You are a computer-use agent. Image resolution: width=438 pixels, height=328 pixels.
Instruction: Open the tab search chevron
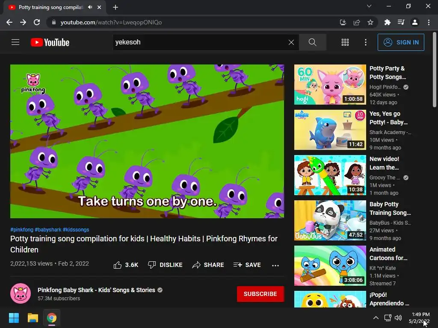[369, 6]
